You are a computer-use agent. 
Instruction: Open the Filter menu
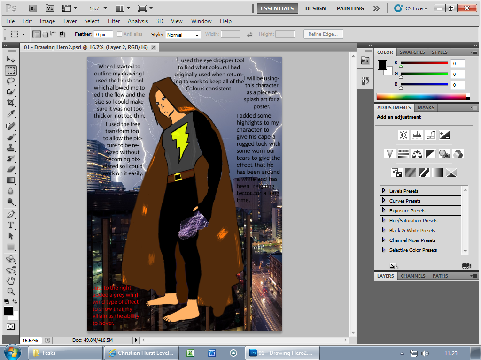click(x=114, y=21)
